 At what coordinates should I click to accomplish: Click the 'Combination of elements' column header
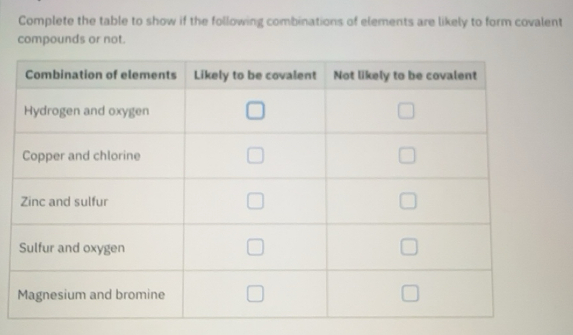click(101, 75)
